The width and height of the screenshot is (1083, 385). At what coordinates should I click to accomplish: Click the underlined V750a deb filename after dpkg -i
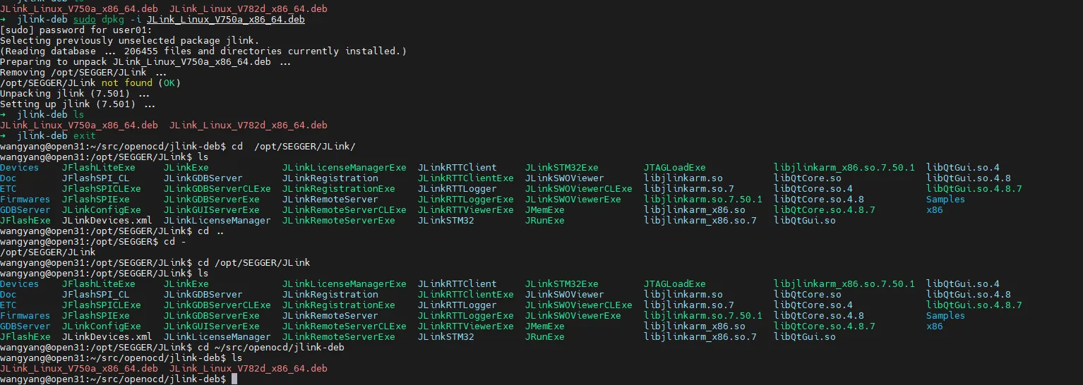(225, 20)
